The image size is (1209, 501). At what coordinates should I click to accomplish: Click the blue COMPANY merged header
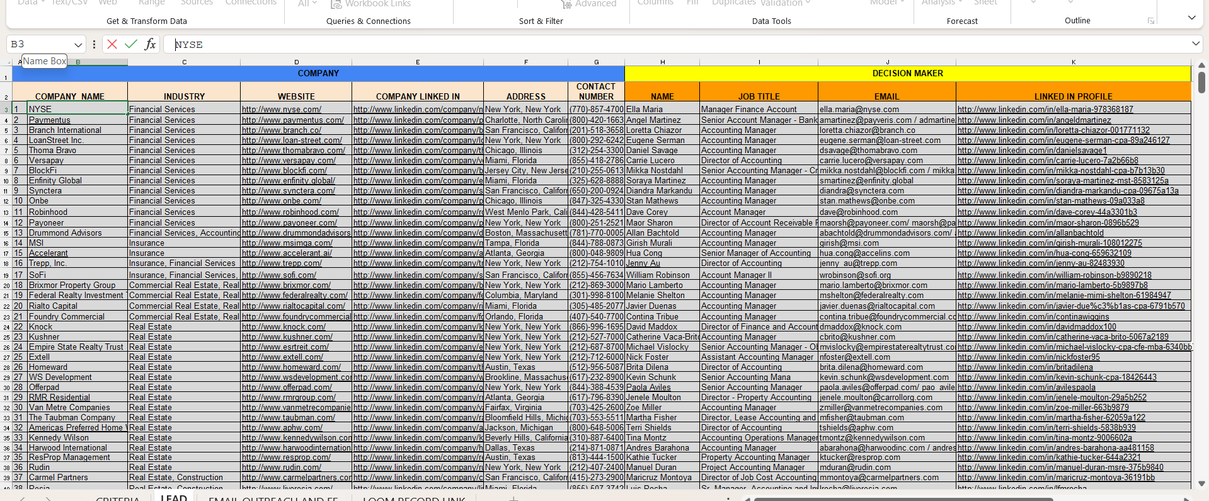318,74
